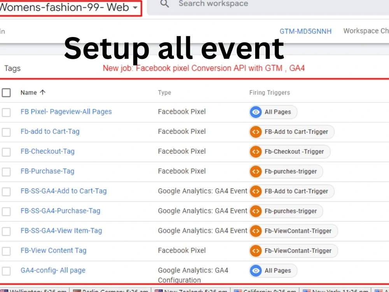The width and height of the screenshot is (389, 292).
Task: Click GA4 Event type in FB-SS-GA4-Purchase-Tag row
Action: pos(202,211)
